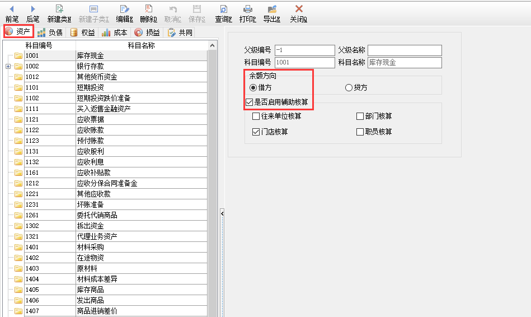Image resolution: width=531 pixels, height=317 pixels.
Task: Click folder icon of row 1131
Action: pyautogui.click(x=18, y=152)
